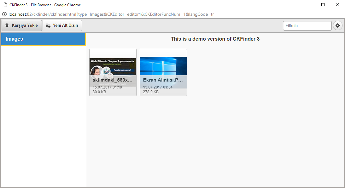The height and width of the screenshot is (188, 345).
Task: Click the Ekran Alıntısı.P... file name
Action: tap(163, 80)
